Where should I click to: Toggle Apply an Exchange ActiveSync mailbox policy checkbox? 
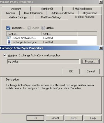(x=5, y=55)
